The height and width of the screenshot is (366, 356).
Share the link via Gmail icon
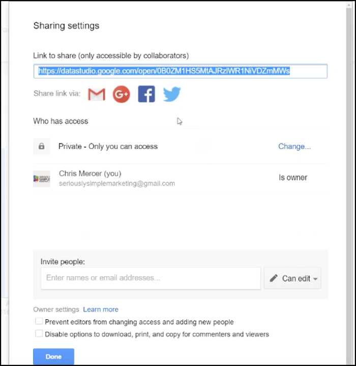pos(97,94)
